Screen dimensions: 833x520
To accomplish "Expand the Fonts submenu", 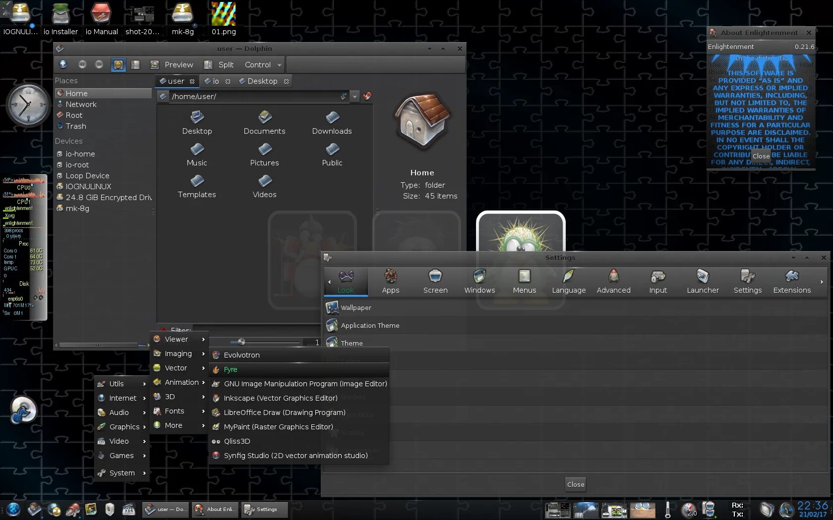I will coord(179,411).
